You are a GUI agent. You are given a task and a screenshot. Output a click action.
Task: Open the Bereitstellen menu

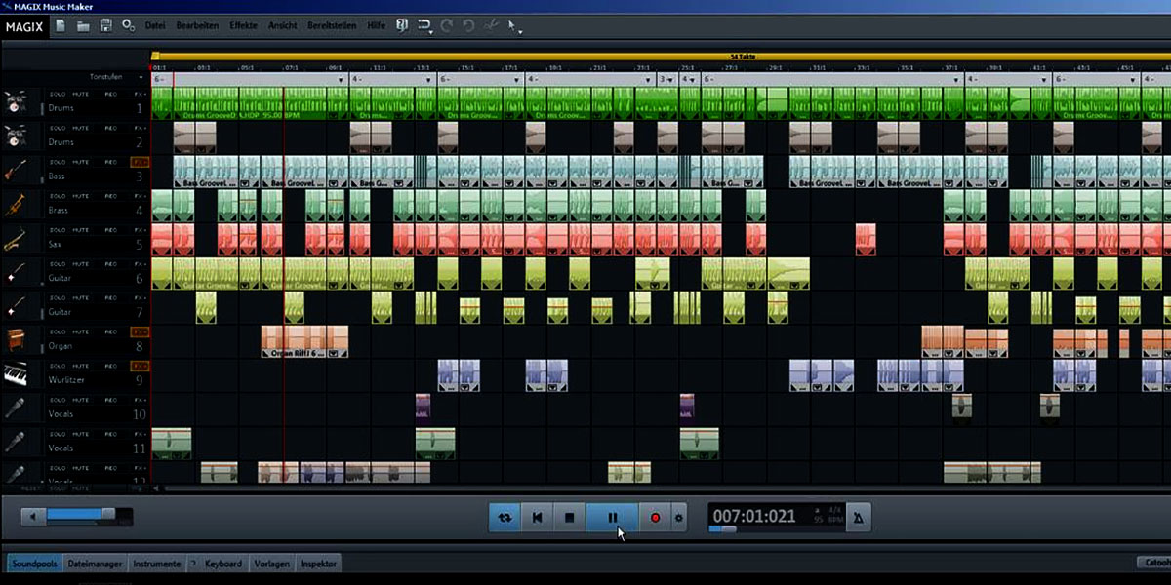(333, 25)
